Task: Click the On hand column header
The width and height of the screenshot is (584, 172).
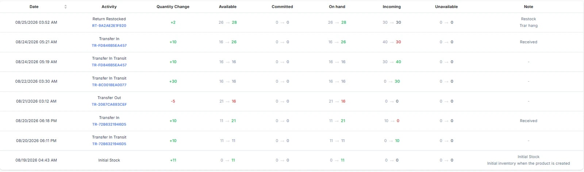Action: pos(337,7)
